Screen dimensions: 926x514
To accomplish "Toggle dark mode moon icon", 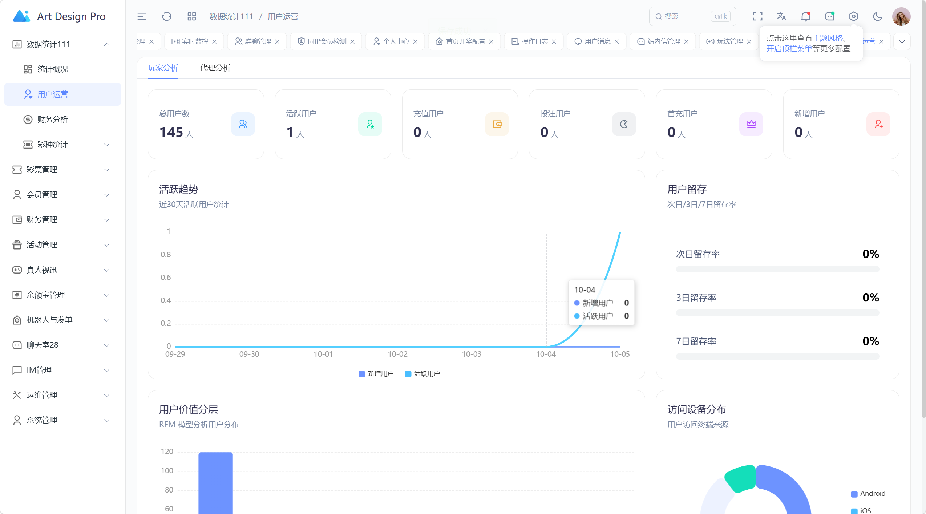I will (877, 16).
